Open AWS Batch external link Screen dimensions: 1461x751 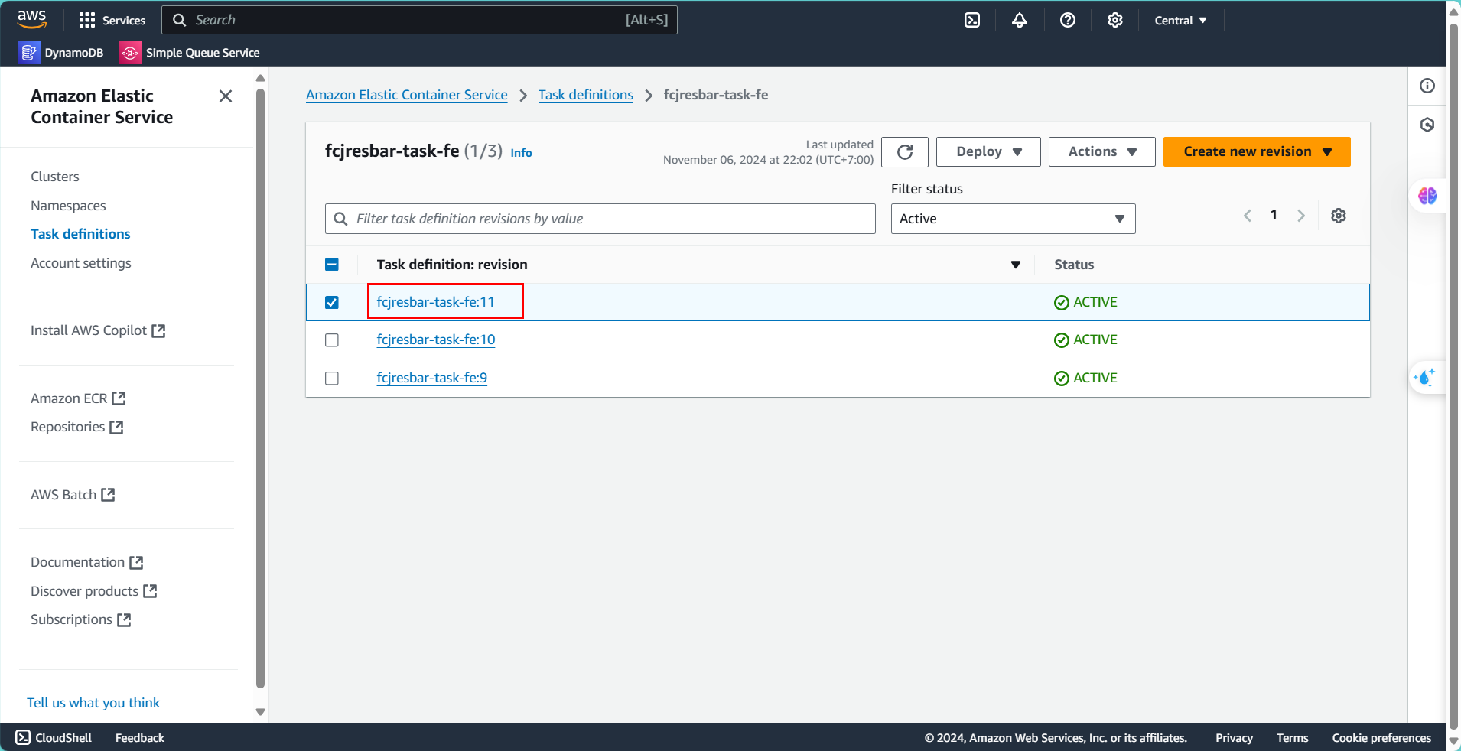point(73,495)
